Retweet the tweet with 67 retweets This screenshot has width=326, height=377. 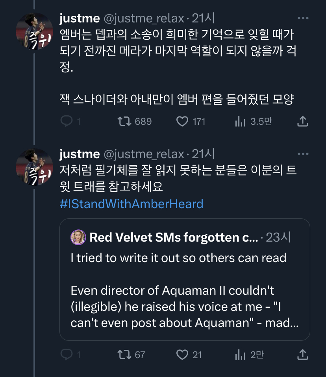[124, 355]
